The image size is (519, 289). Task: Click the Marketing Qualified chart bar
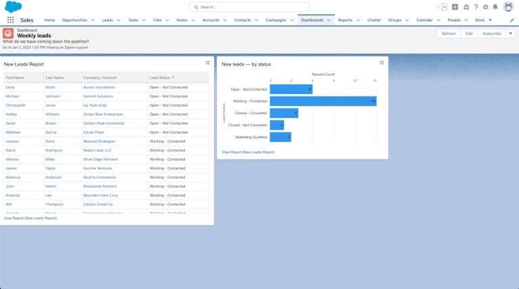pyautogui.click(x=280, y=137)
